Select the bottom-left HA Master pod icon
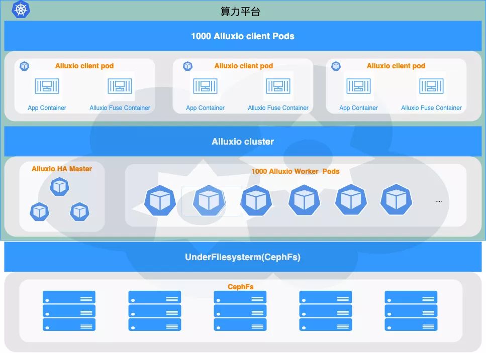The image size is (486, 353). pos(39,212)
